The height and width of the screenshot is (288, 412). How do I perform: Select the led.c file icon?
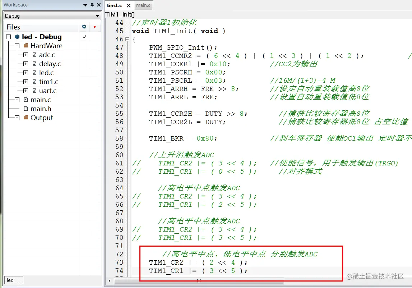(34, 73)
